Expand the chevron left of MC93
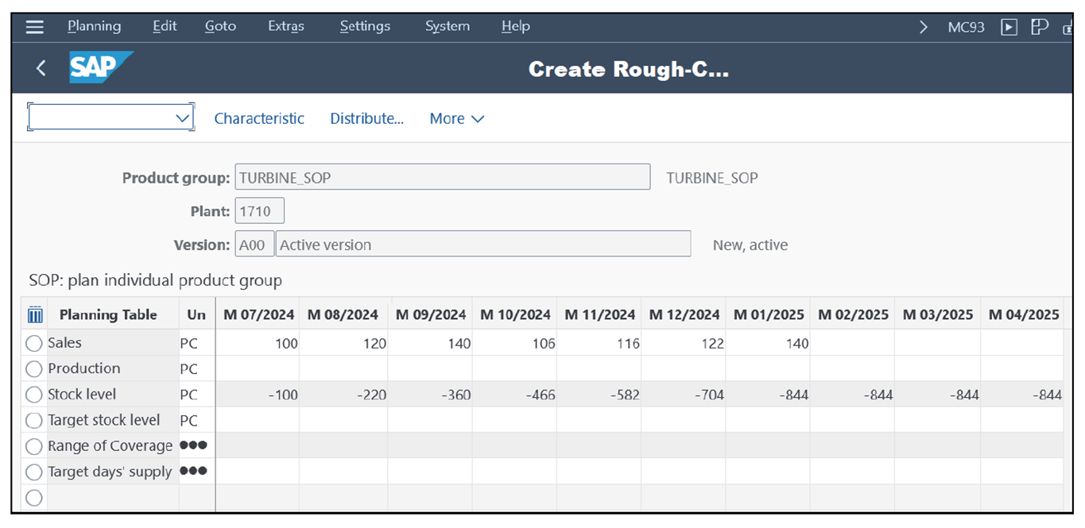 [x=923, y=27]
